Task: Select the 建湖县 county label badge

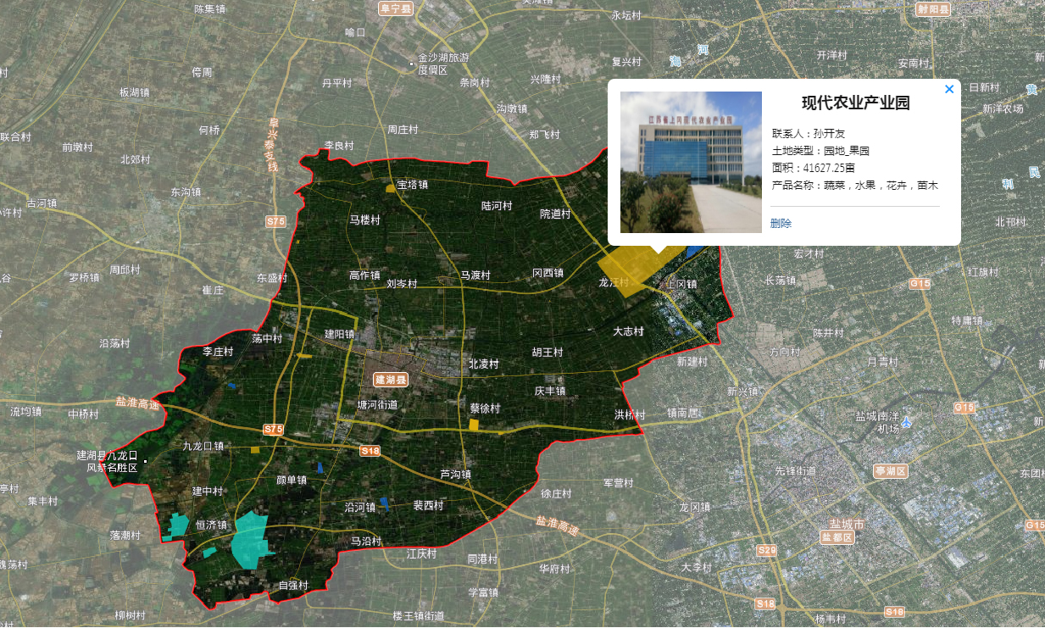Action: click(x=391, y=381)
